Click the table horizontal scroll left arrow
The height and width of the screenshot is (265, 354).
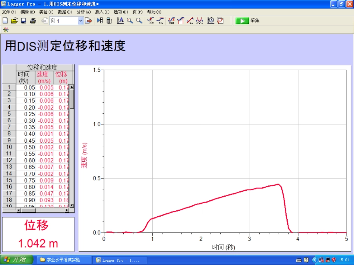tap(19, 210)
